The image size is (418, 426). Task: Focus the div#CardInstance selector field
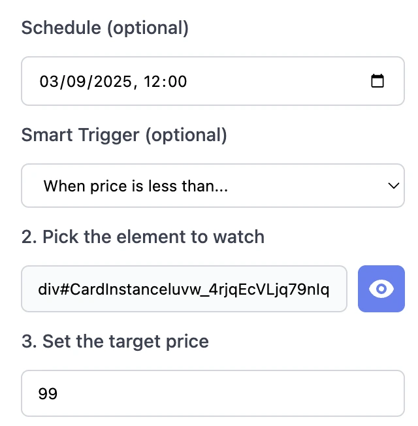(x=184, y=289)
